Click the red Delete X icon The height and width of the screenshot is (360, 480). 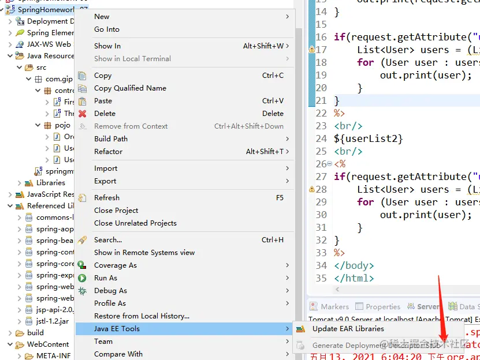(x=82, y=114)
